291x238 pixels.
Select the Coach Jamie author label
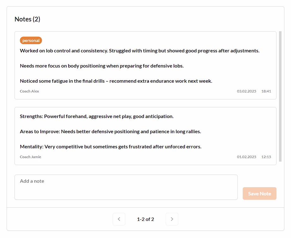(30, 157)
